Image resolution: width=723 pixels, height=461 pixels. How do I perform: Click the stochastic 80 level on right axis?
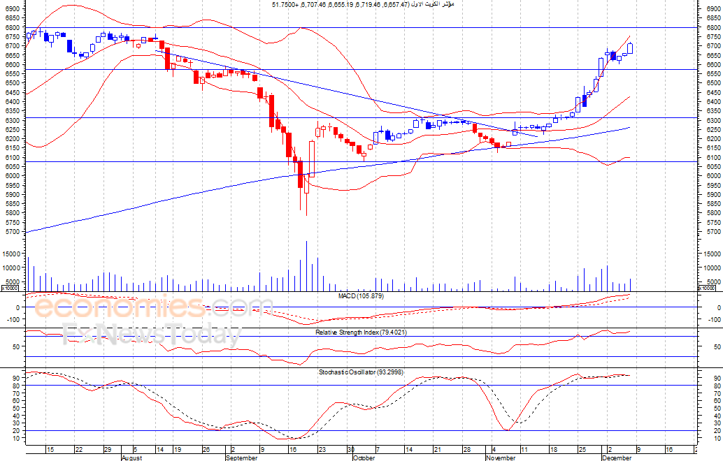(x=717, y=386)
